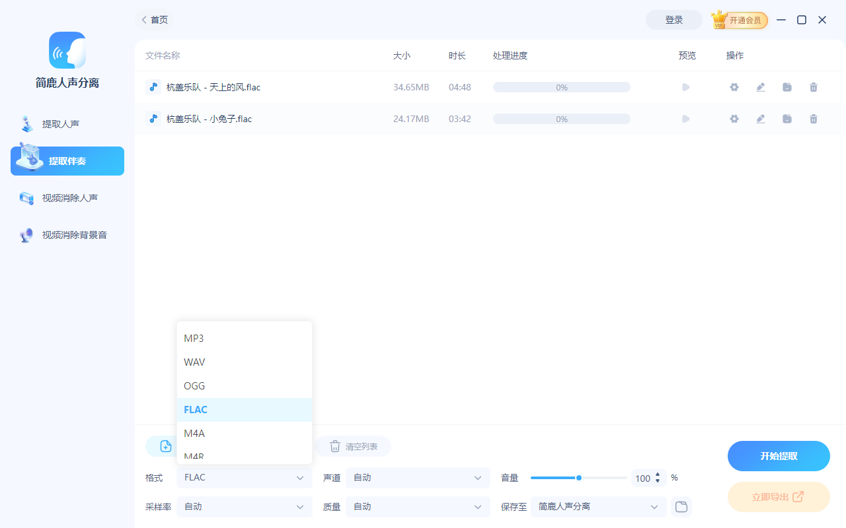Go back to 首页
846x528 pixels.
pos(154,20)
